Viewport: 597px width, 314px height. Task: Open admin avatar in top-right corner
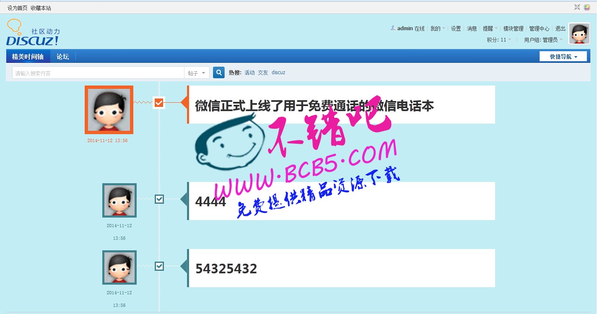(x=579, y=34)
